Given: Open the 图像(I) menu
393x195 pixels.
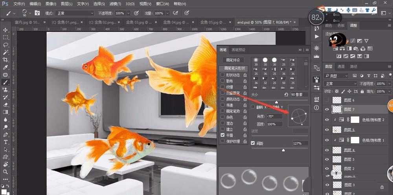Looking at the screenshot, I should click(x=51, y=4).
